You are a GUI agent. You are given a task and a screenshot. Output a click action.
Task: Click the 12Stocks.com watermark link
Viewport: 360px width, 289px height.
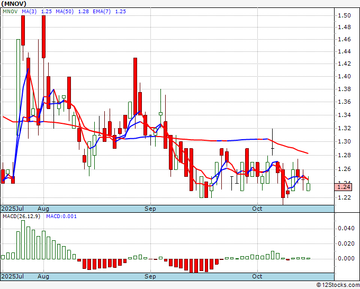(x=337, y=285)
